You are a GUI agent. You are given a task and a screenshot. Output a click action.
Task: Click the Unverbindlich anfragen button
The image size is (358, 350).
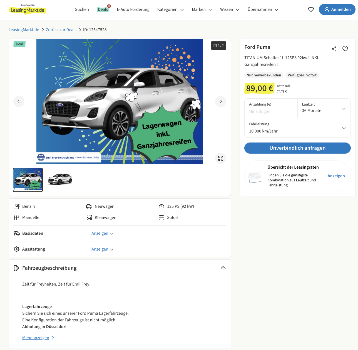tap(297, 148)
